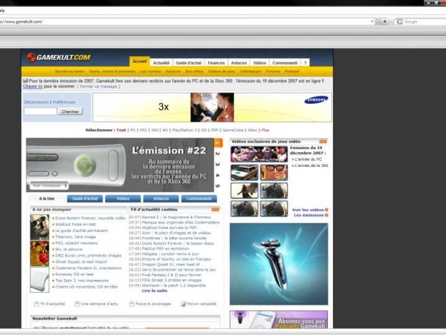446x335 pixels.
Task: Open the Actualité tab
Action: pyautogui.click(x=161, y=63)
